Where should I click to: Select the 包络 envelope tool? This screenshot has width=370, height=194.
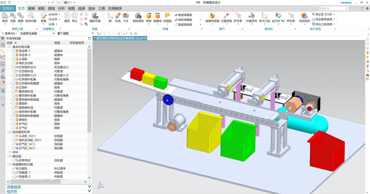118,18
